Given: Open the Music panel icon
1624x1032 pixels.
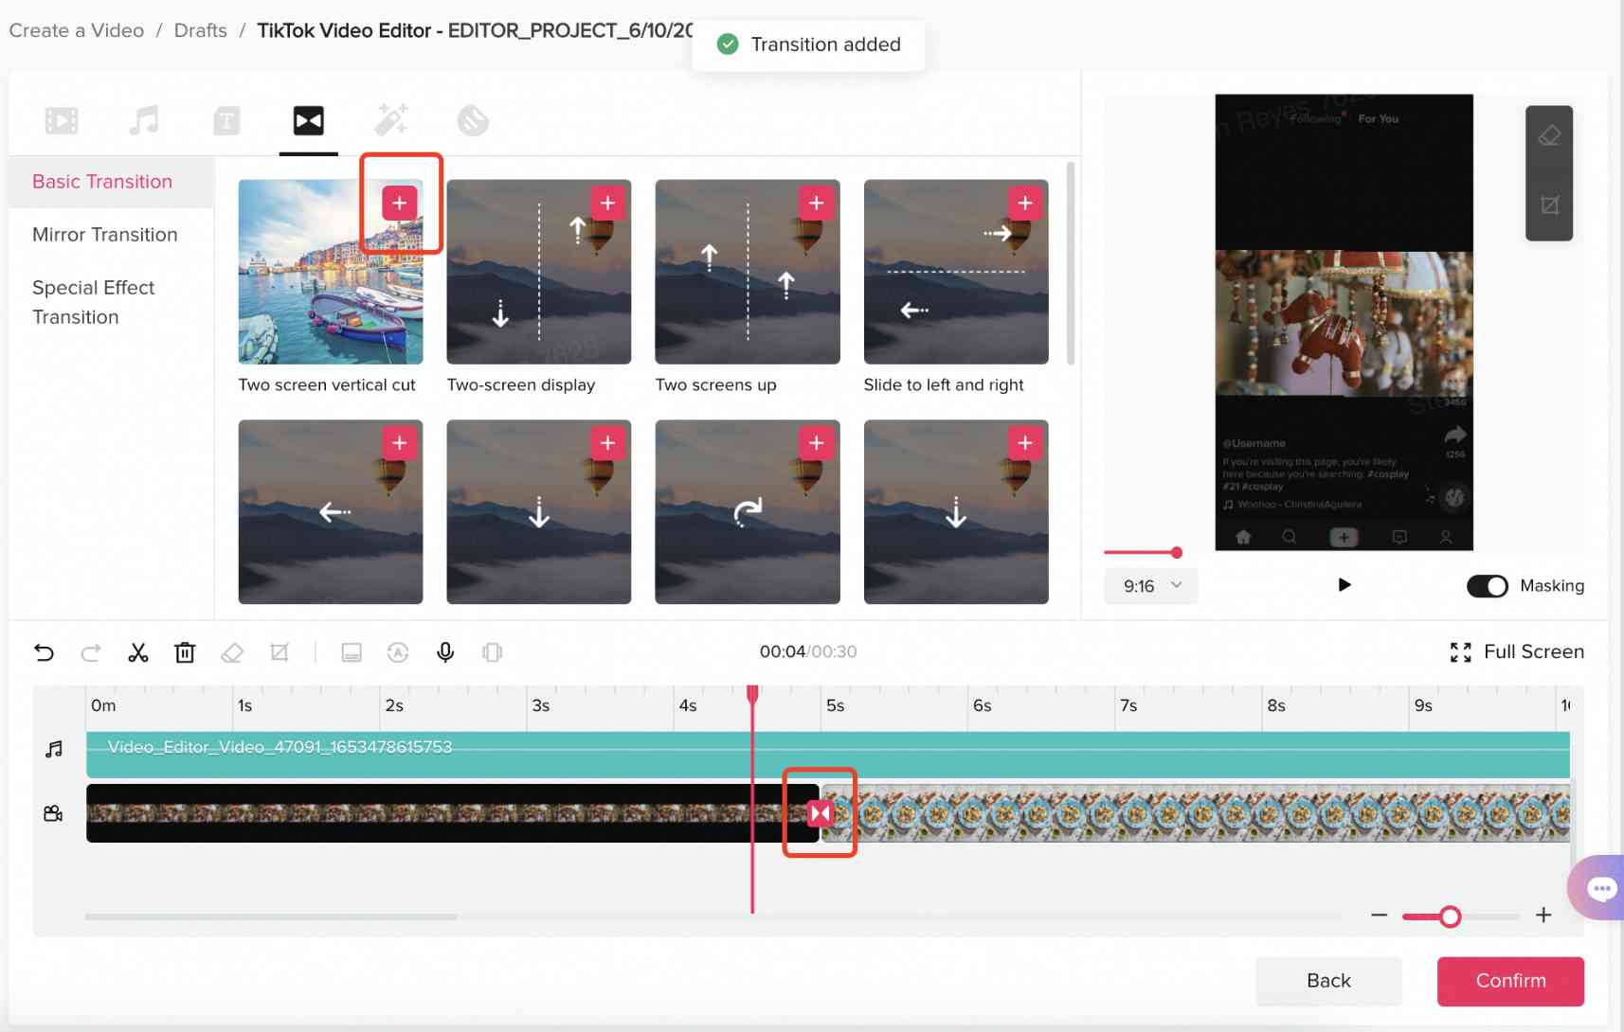Looking at the screenshot, I should coord(143,120).
